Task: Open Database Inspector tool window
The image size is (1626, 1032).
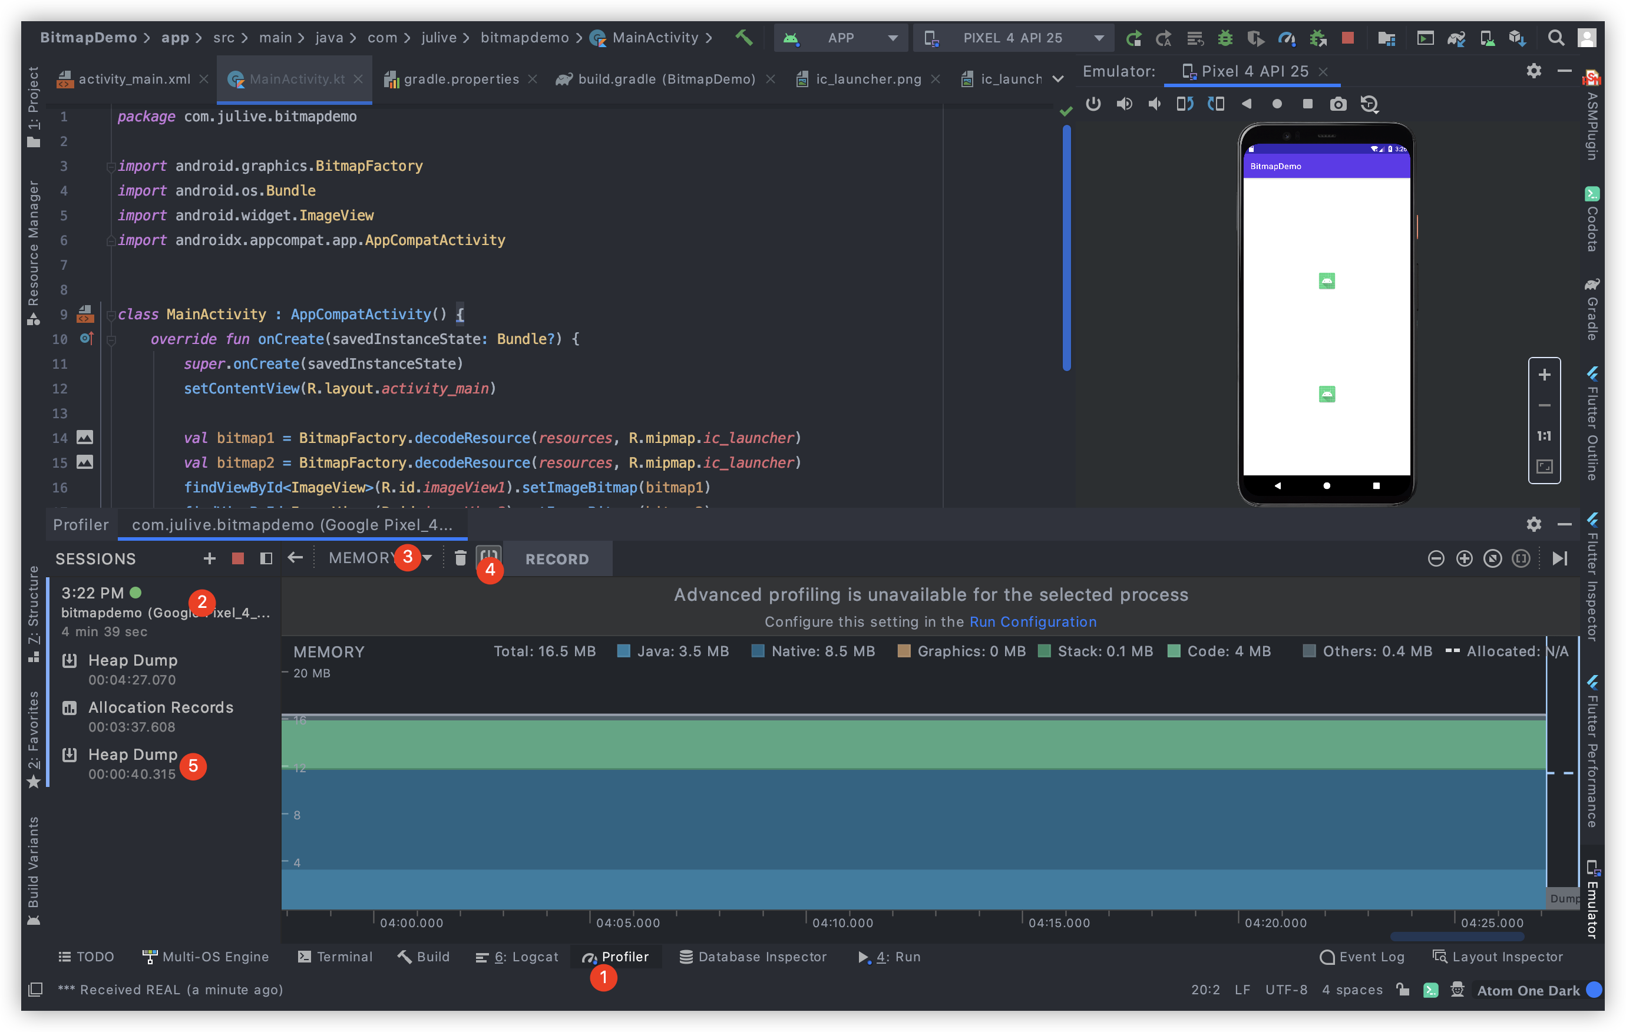Action: pos(752,957)
